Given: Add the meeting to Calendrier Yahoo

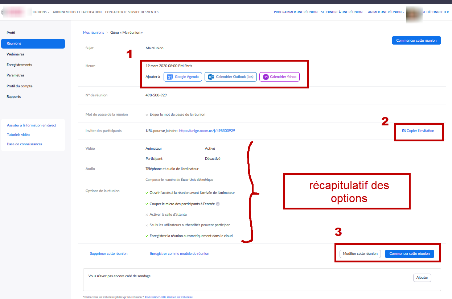Looking at the screenshot, I should 279,77.
